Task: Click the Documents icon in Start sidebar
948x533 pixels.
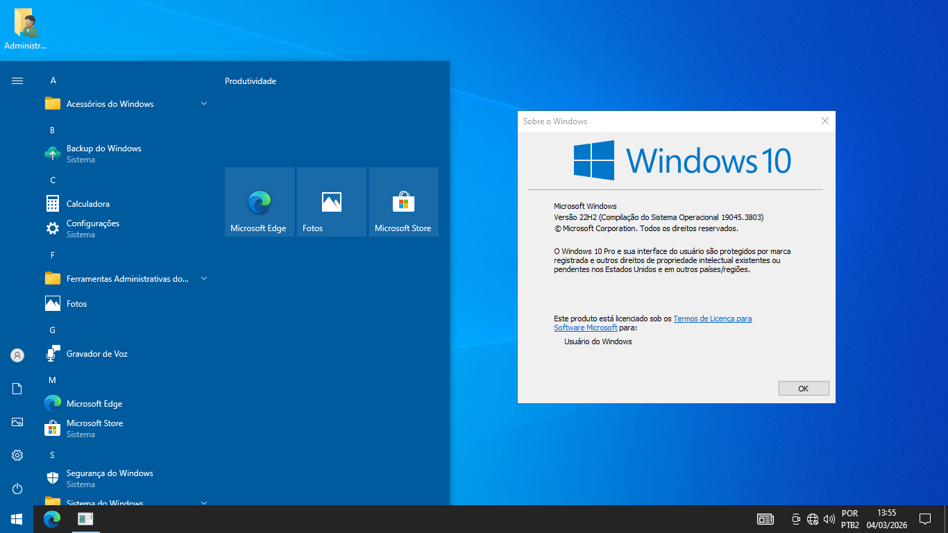Action: [17, 389]
